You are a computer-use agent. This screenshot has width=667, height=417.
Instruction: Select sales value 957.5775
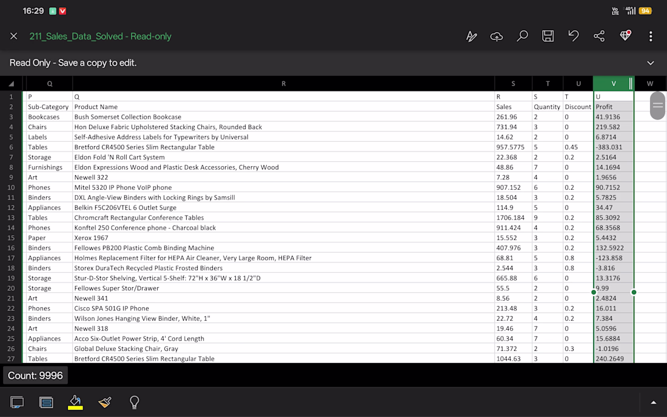click(x=514, y=147)
